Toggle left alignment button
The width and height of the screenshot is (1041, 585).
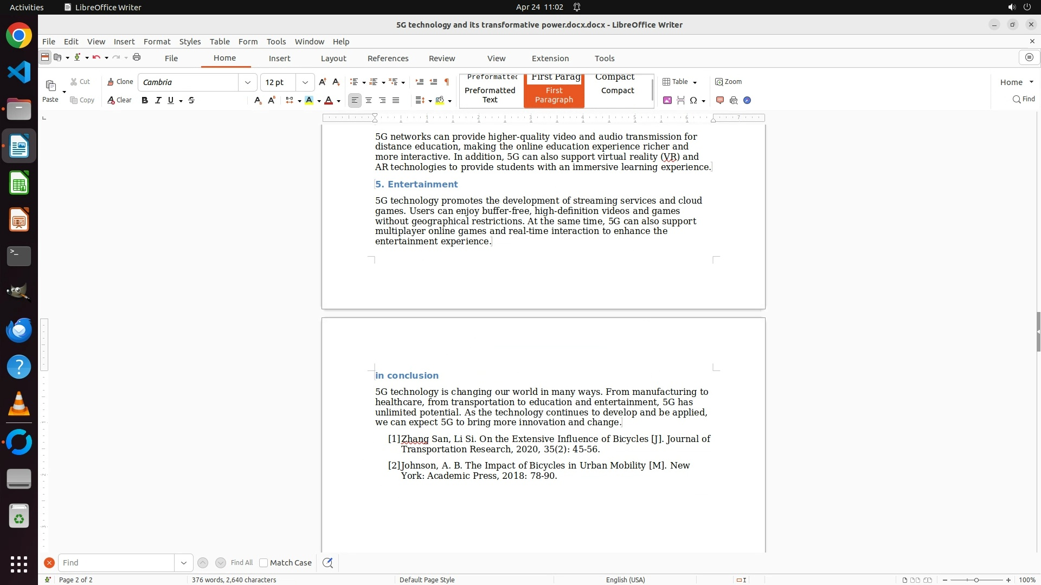[355, 100]
